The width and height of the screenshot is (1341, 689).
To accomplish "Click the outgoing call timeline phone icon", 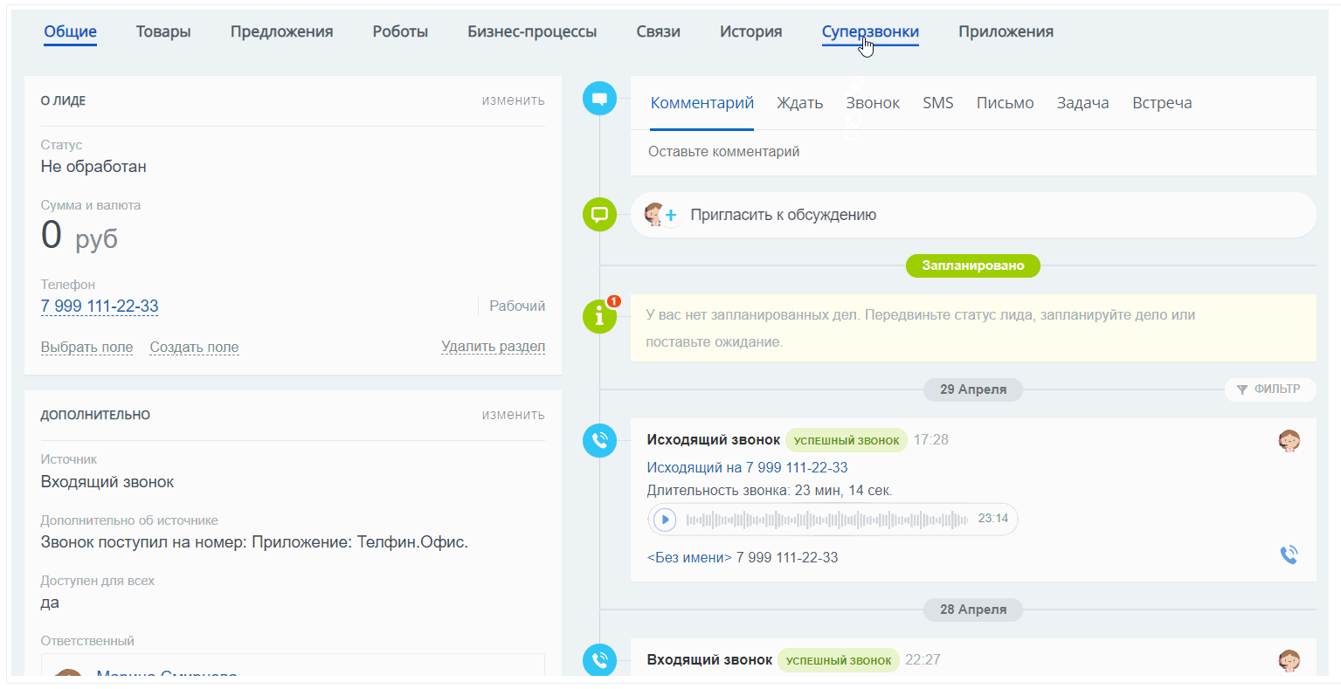I will pyautogui.click(x=599, y=440).
